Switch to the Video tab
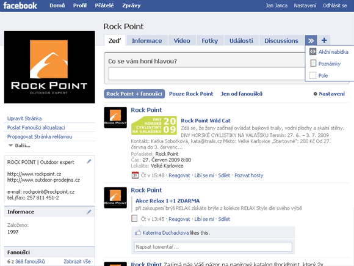This screenshot has height=266, width=354. point(182,40)
